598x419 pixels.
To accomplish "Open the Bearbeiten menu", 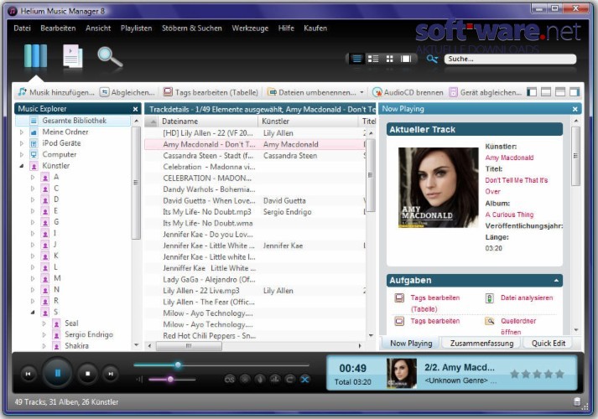I will 58,28.
